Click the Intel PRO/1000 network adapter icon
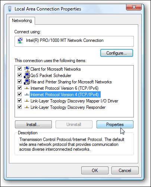The image size is (151, 187). pos(20,40)
